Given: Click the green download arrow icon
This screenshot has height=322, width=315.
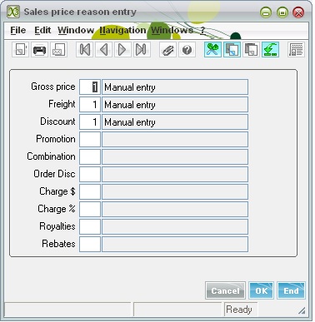Looking at the screenshot, I should pos(270,50).
